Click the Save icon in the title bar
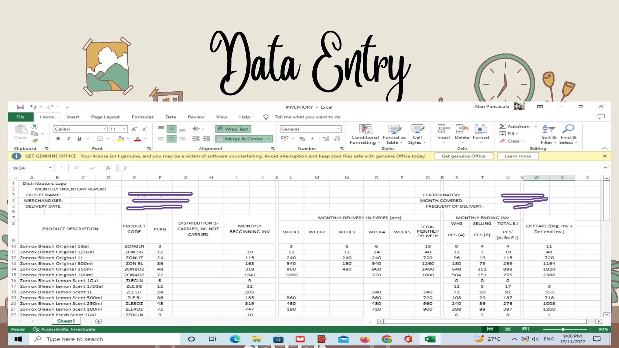 (x=20, y=107)
